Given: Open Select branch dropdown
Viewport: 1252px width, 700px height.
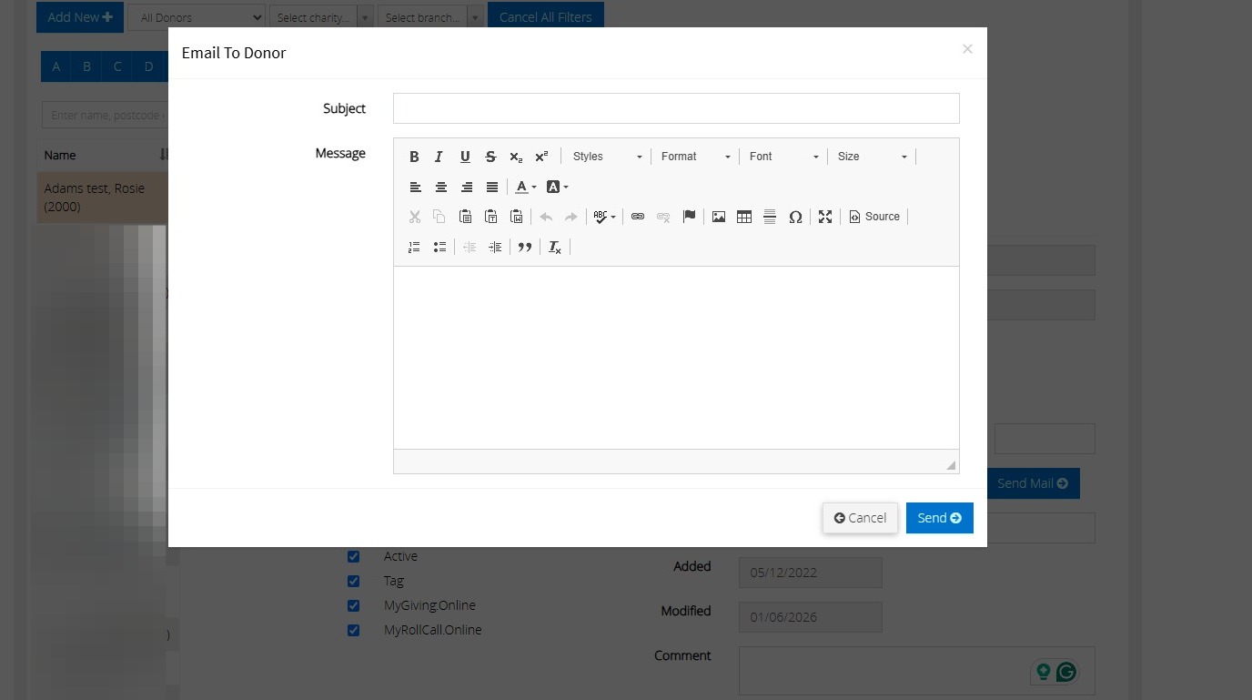Looking at the screenshot, I should (x=430, y=17).
